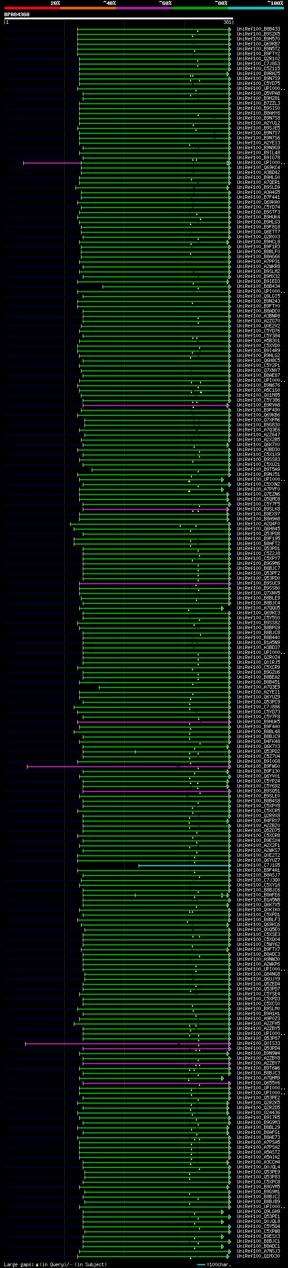Select the UniRef100_B8AFE6 label

[x=258, y=895]
